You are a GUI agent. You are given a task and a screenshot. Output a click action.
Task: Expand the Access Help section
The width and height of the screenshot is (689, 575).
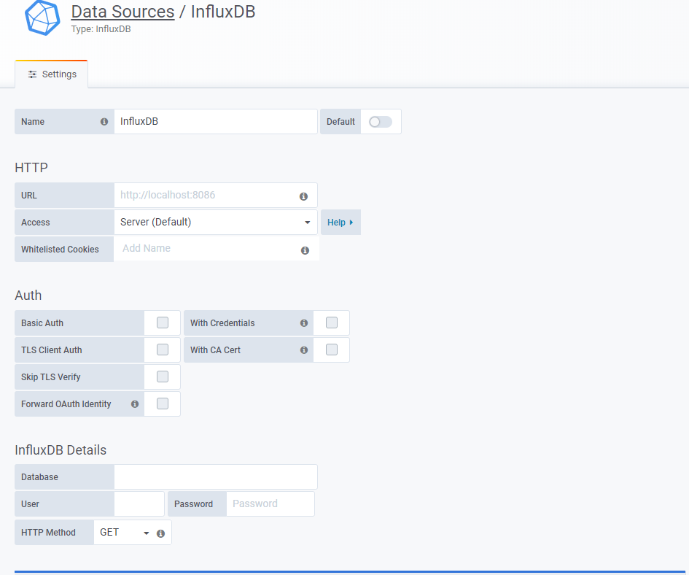[x=340, y=223]
